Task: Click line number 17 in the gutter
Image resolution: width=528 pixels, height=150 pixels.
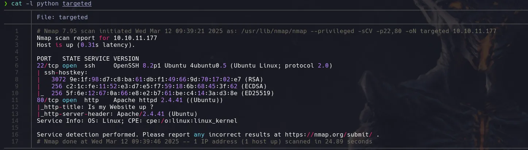Action: click(15, 142)
